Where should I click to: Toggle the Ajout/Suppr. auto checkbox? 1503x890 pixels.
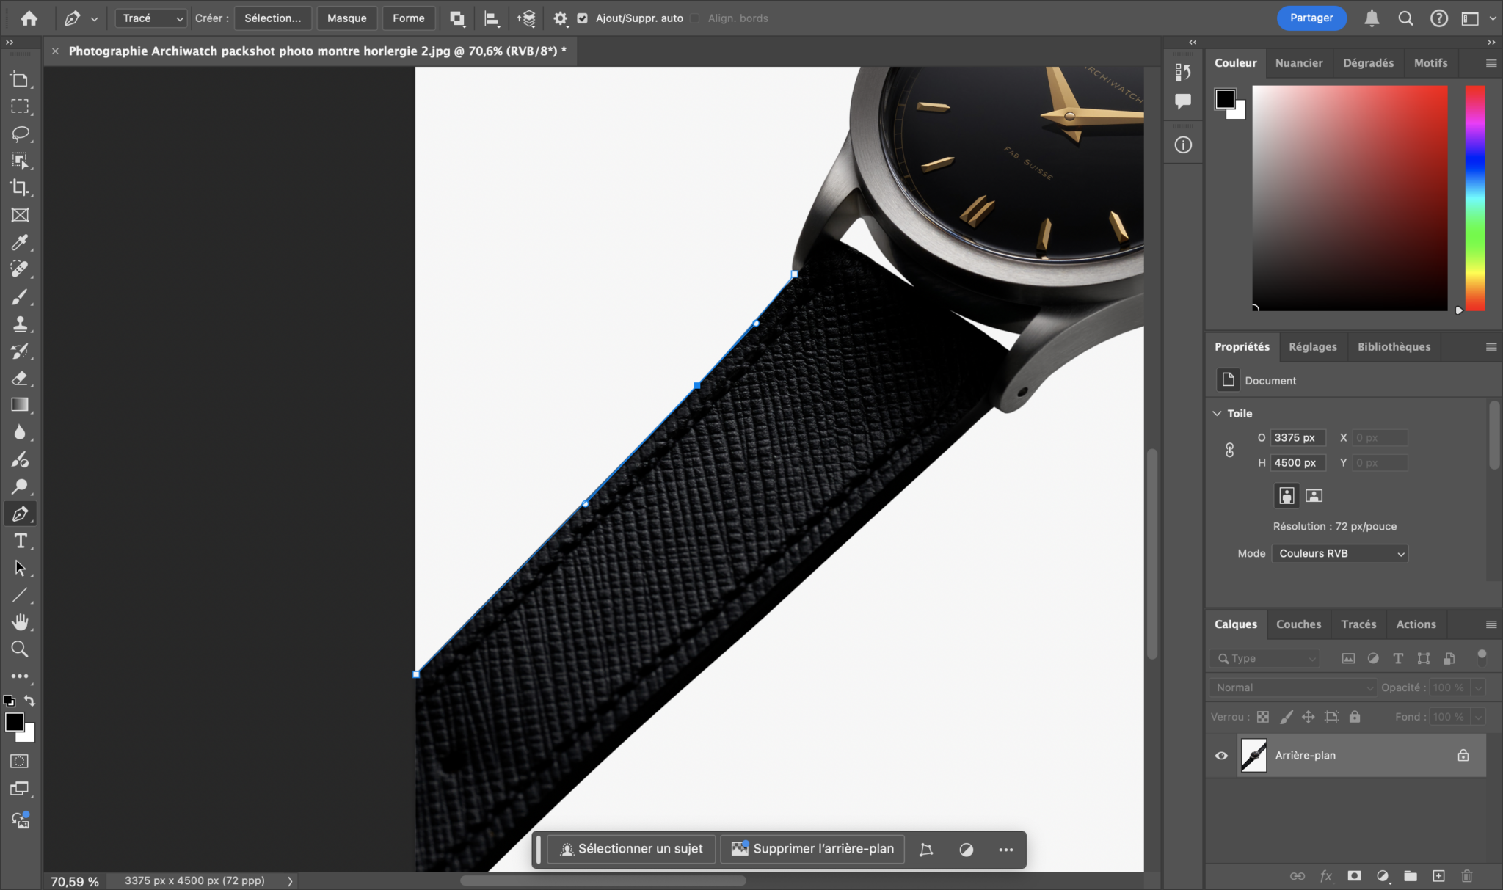pos(583,18)
